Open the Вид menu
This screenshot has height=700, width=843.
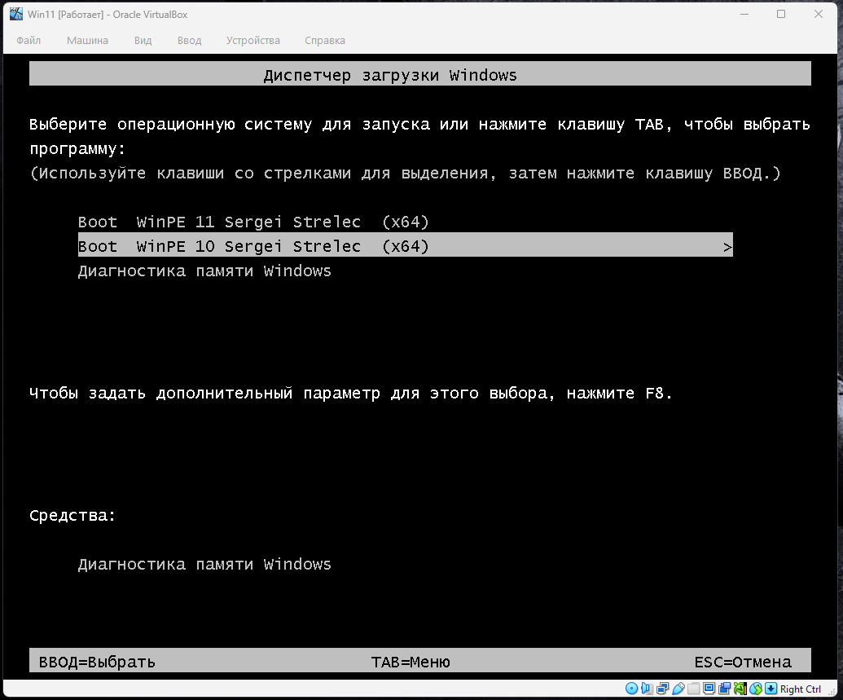point(143,41)
